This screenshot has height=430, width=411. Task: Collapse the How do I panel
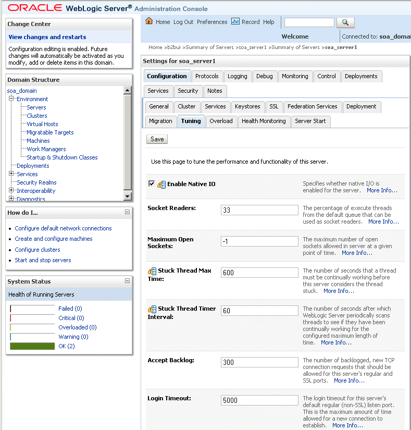point(127,212)
